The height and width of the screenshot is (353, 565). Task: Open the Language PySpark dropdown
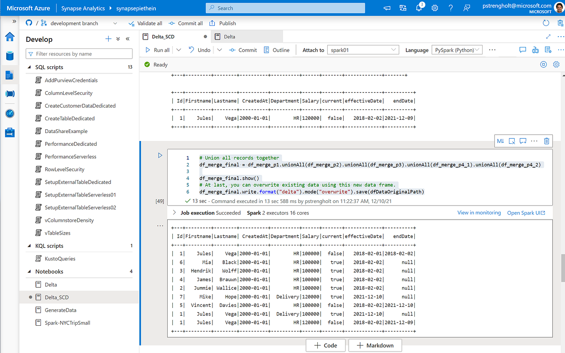coord(457,50)
